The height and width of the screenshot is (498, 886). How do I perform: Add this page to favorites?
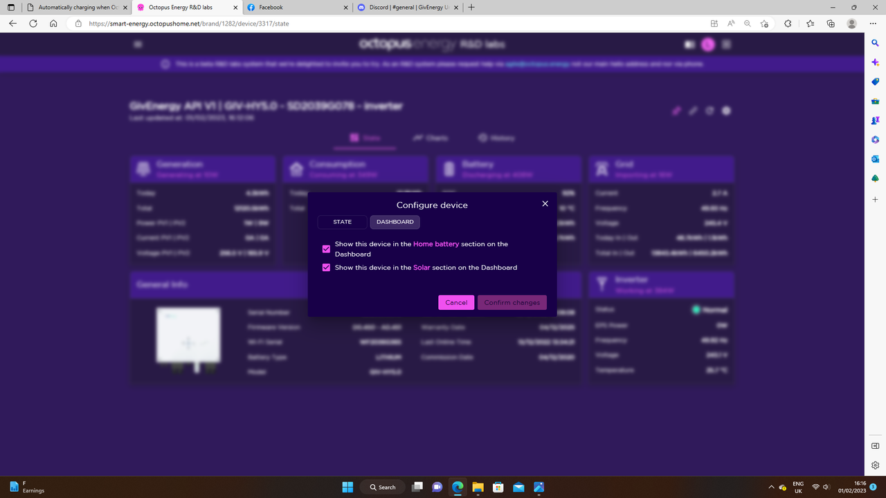coord(764,23)
